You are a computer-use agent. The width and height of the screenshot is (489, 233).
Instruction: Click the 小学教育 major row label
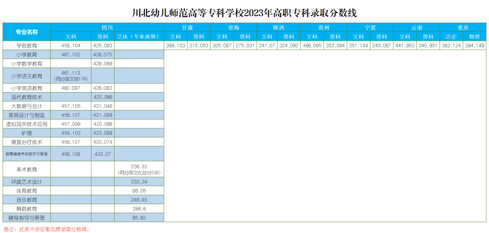(x=27, y=55)
